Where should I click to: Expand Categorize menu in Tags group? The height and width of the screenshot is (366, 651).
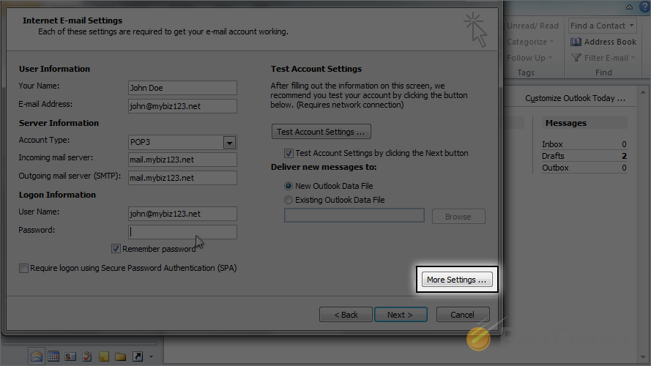[531, 42]
